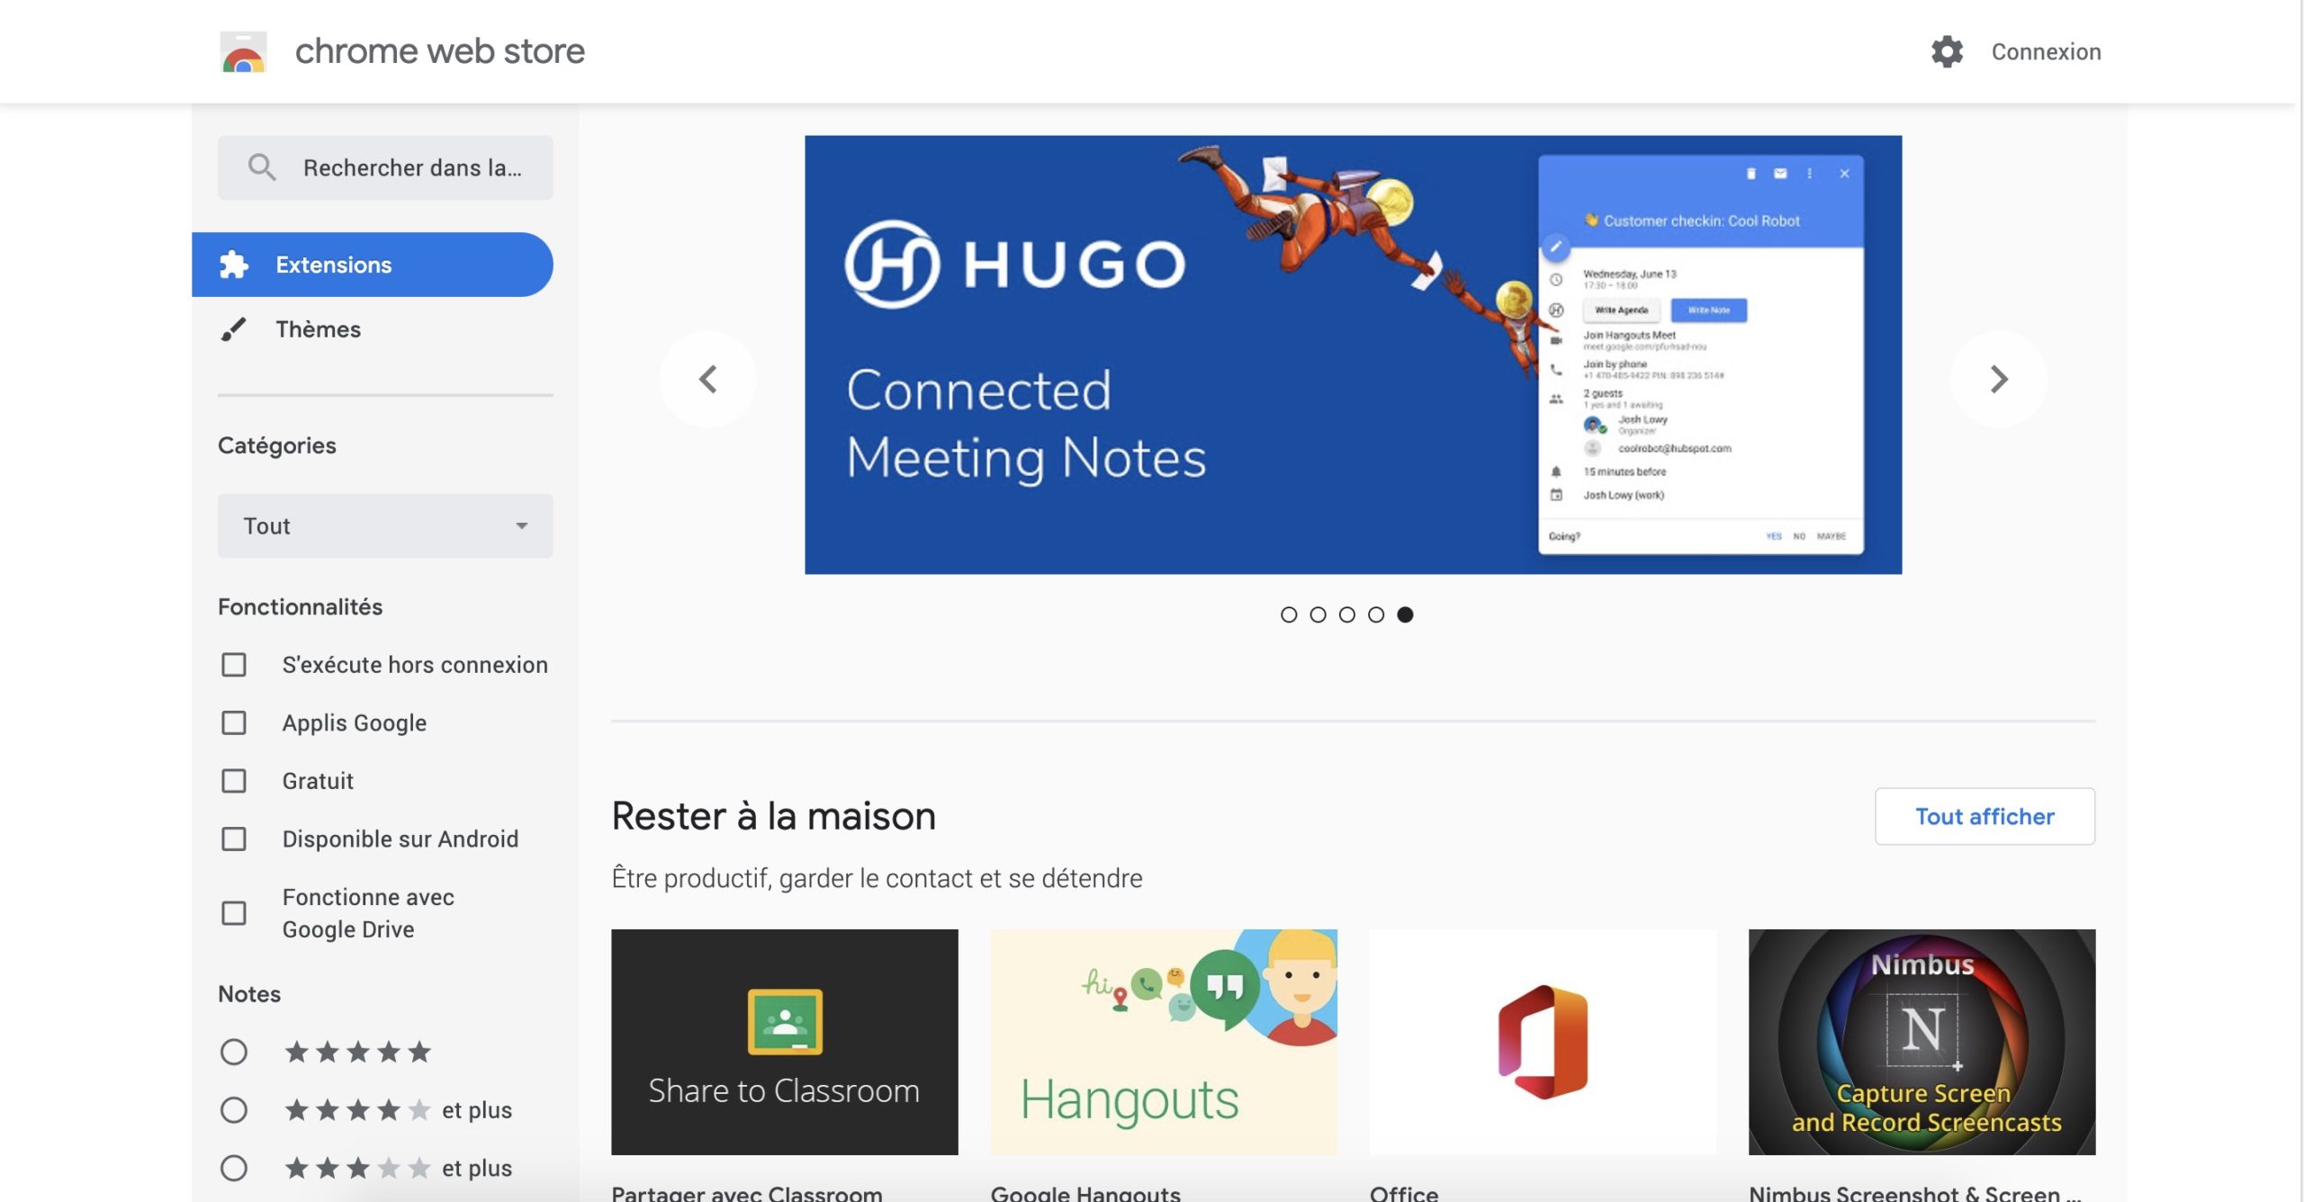Click the Chrome Web Store logo
Image resolution: width=2304 pixels, height=1202 pixels.
click(x=243, y=51)
